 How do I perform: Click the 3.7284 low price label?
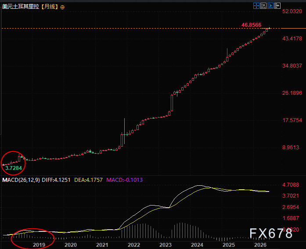(x=14, y=168)
